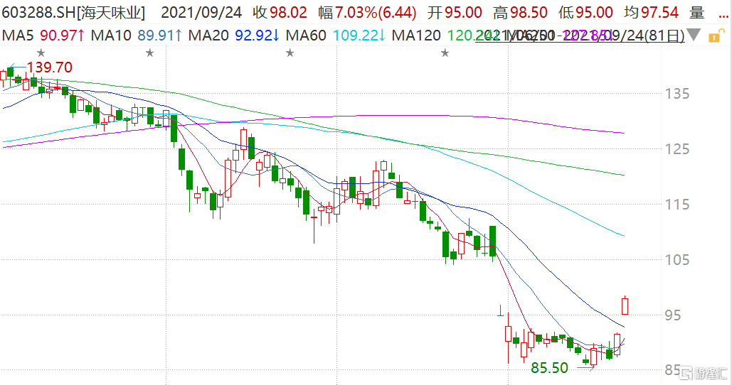This screenshot has width=732, height=385.
Task: Click the period high label 139.70
Action: pos(50,67)
